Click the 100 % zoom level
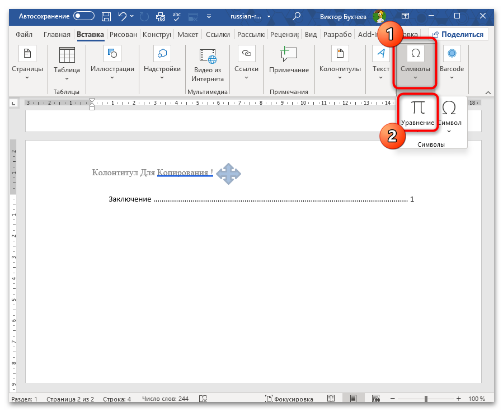Screen dimensions: 503x411 (476, 399)
